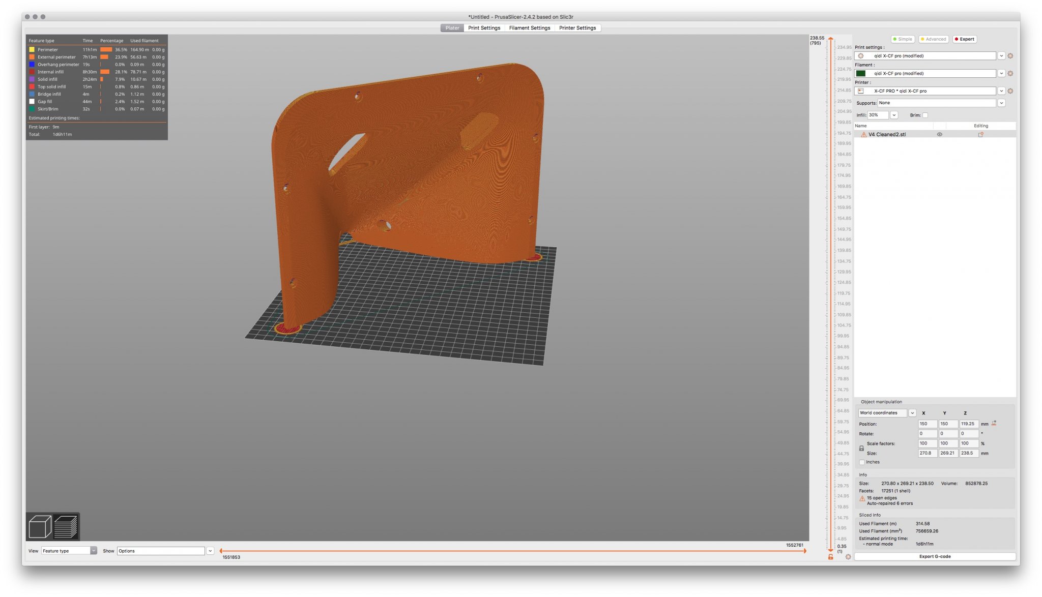Viewport: 1042px width, 597px height.
Task: Click the Infill 30% input field
Action: pos(878,115)
